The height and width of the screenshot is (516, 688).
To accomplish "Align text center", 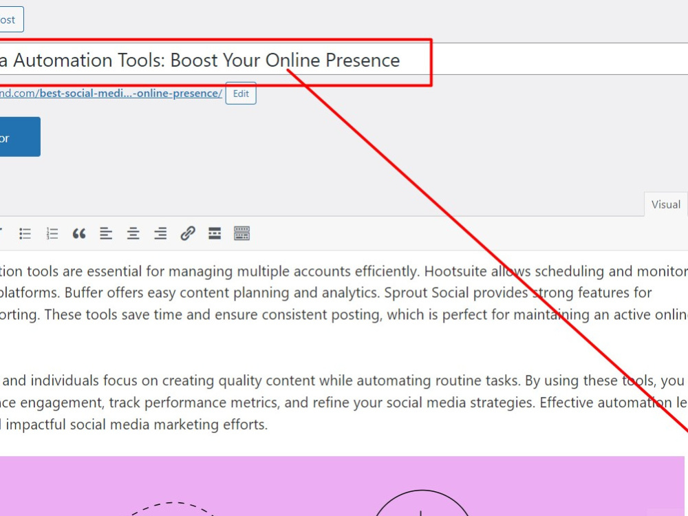I will tap(133, 233).
